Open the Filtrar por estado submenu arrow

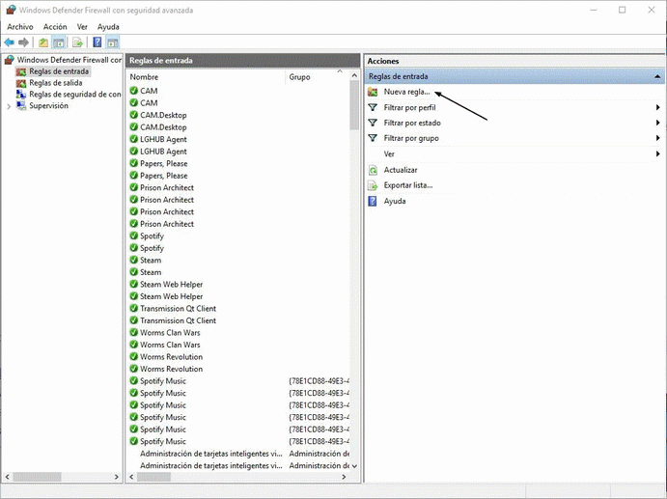pos(657,123)
